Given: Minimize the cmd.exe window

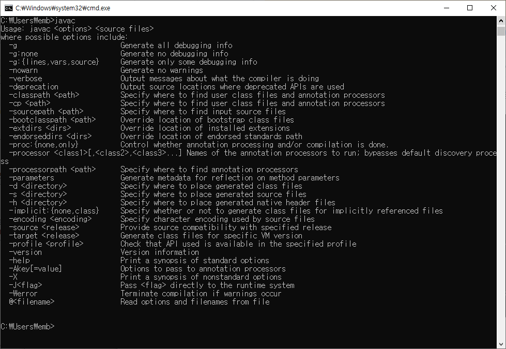Looking at the screenshot, I should [447, 8].
